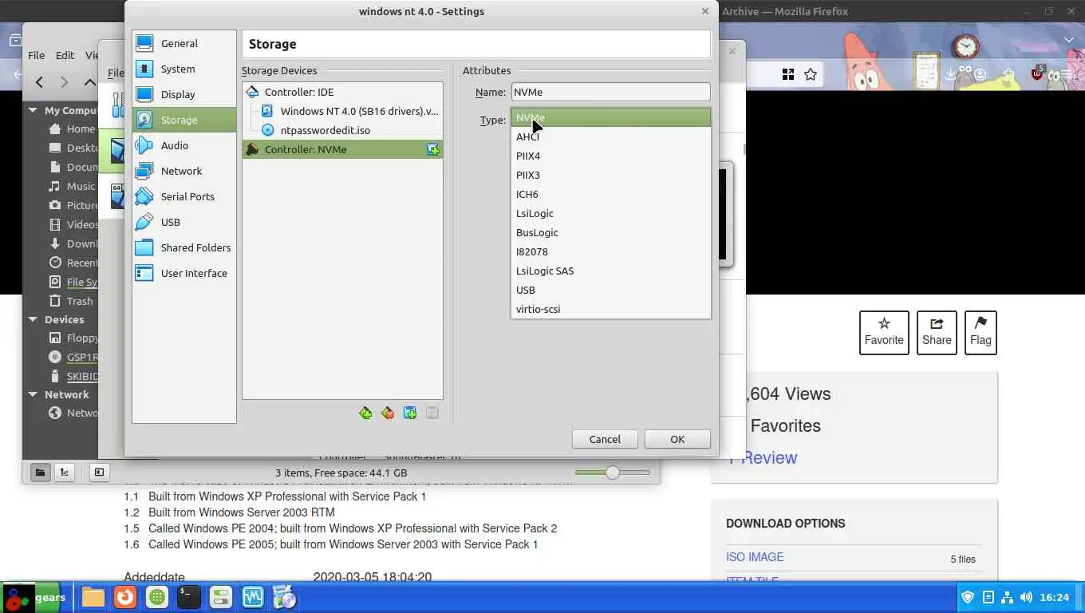Click Share button on Archive page
Screen dimensions: 1085x613
coord(937,332)
